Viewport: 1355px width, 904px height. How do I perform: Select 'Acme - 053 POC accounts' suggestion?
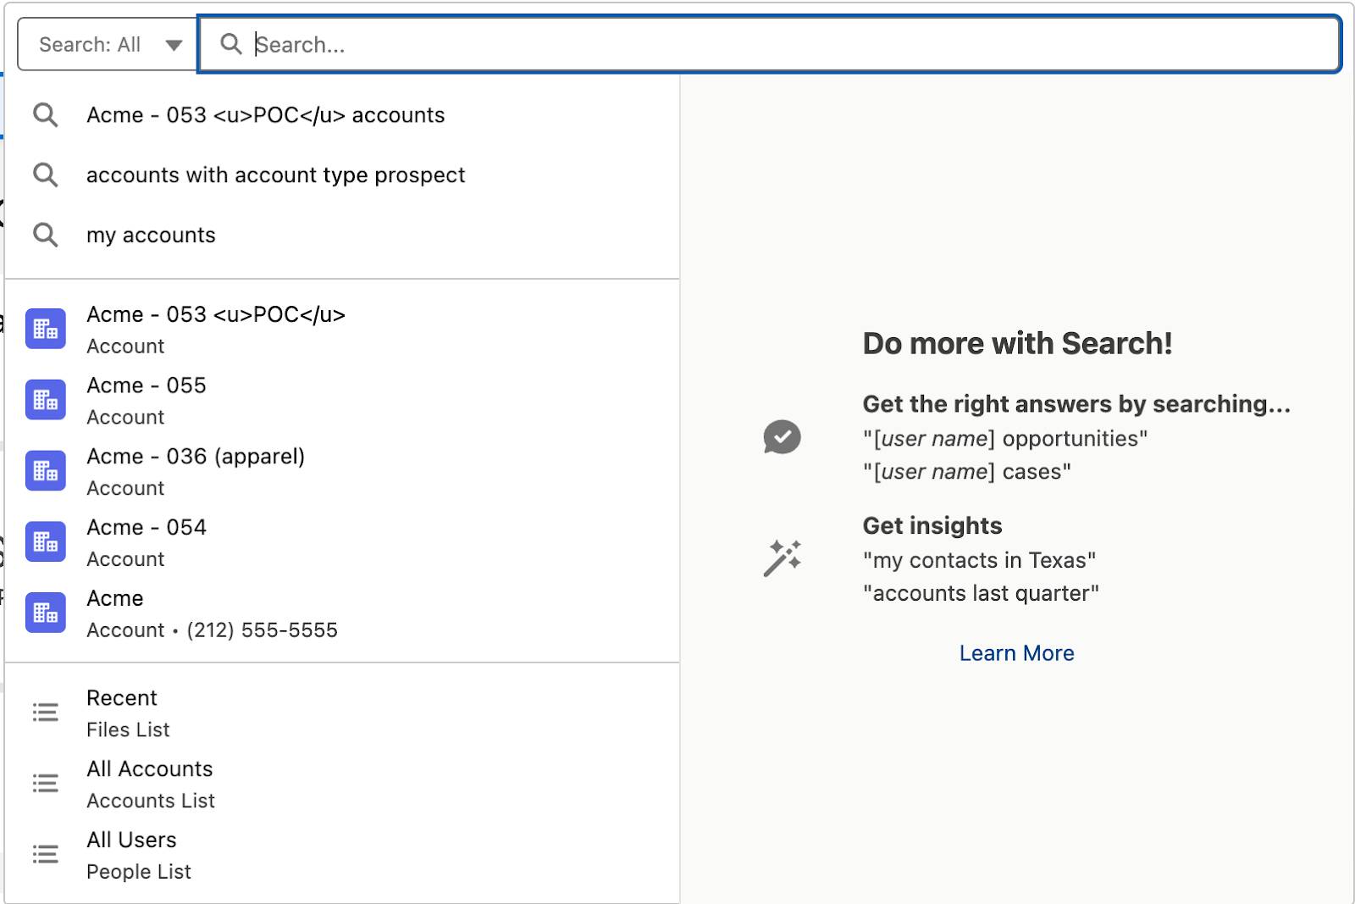point(342,115)
